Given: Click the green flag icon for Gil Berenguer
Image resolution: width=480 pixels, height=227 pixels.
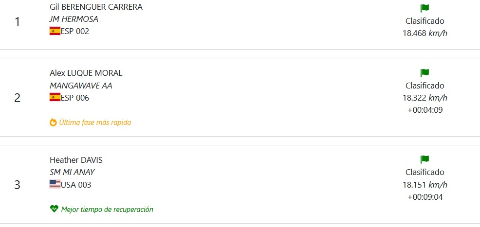Looking at the screenshot, I should [x=425, y=8].
